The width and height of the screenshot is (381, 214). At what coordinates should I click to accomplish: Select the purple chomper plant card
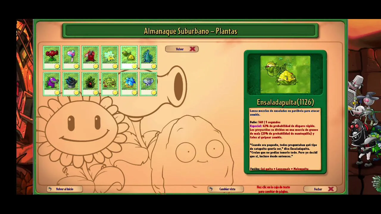[x=51, y=84]
